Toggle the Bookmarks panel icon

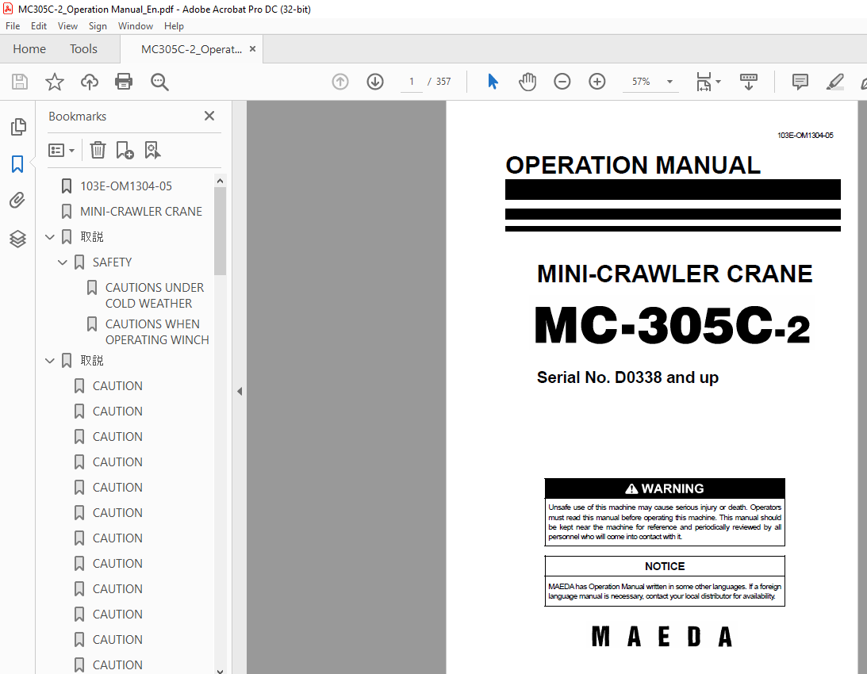[x=17, y=164]
